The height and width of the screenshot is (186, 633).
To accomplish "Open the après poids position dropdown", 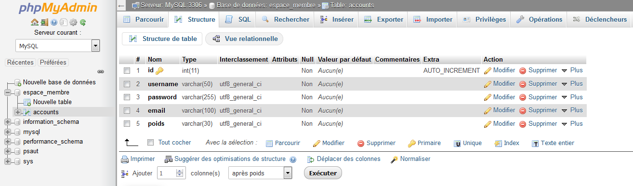I will pyautogui.click(x=260, y=173).
